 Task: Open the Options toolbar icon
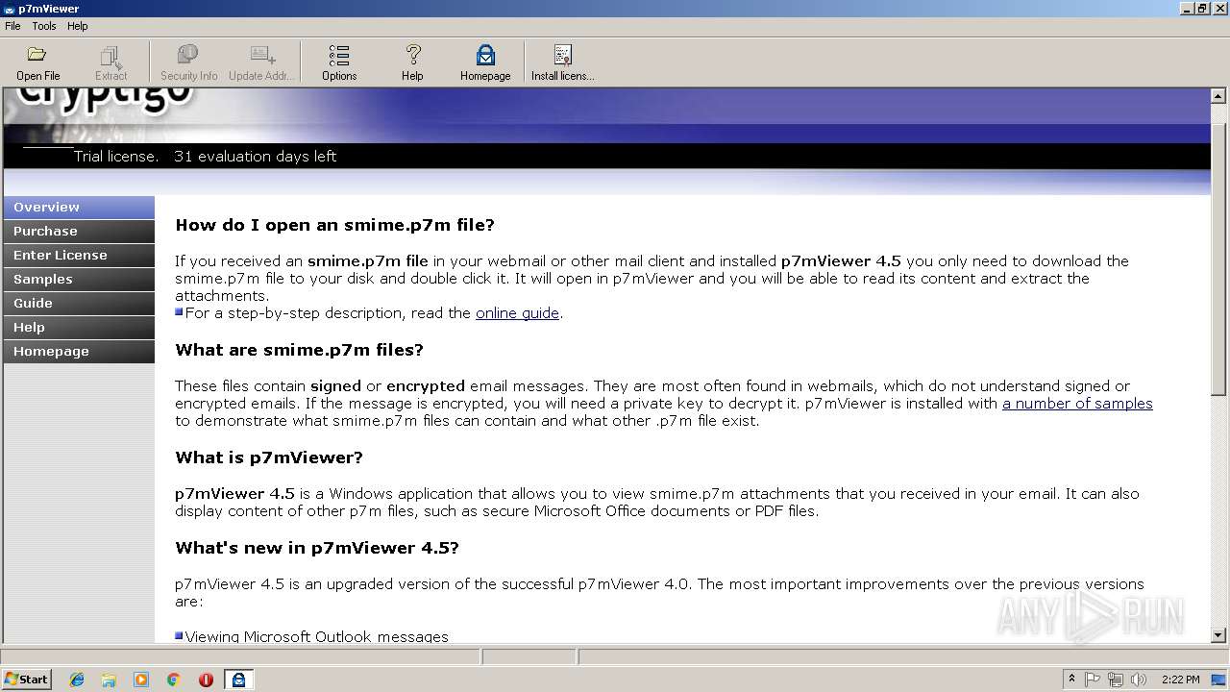[339, 62]
